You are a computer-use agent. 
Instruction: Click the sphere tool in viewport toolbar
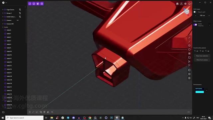(189, 70)
